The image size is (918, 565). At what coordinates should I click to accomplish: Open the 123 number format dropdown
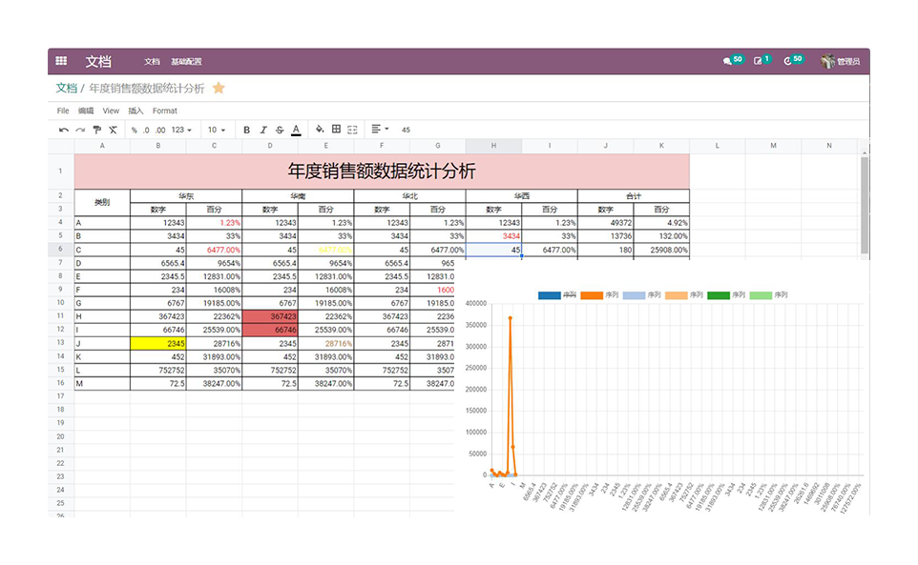click(180, 130)
